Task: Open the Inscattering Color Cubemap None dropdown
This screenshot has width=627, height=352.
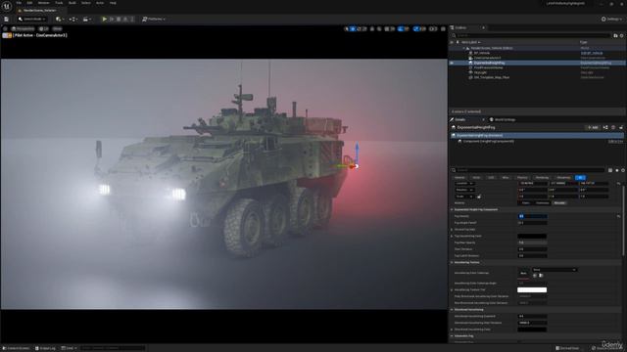Action: pos(555,270)
